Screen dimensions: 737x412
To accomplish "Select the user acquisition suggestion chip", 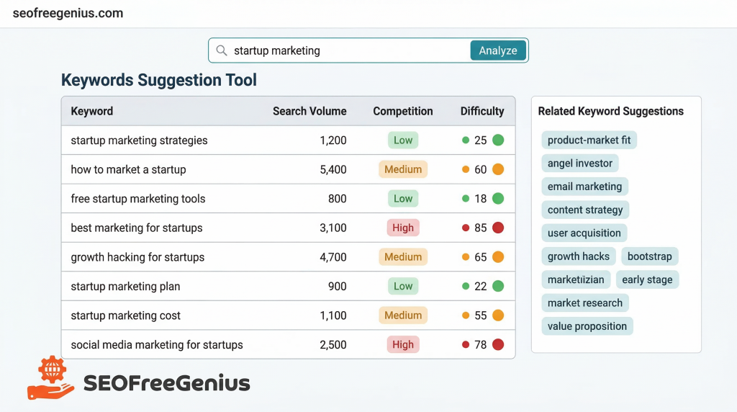I will pos(584,233).
